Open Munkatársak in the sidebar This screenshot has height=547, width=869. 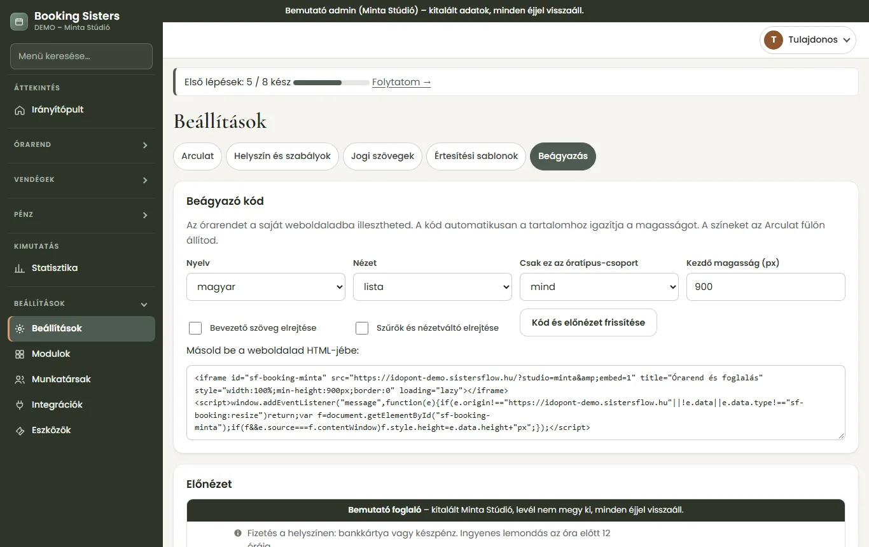coord(81,380)
